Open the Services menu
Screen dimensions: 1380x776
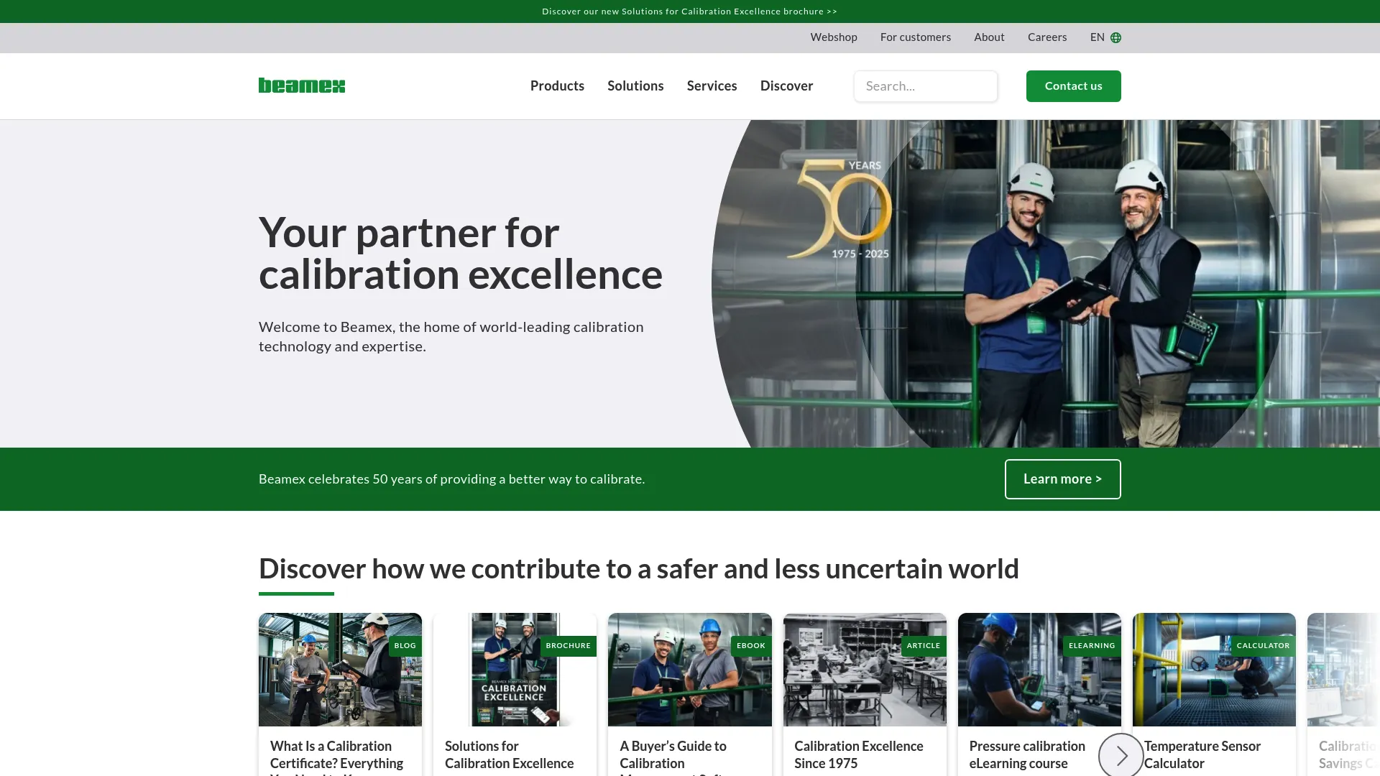click(x=712, y=86)
